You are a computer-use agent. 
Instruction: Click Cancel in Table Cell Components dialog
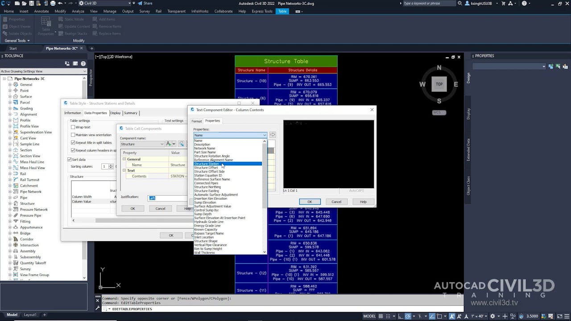tap(160, 209)
